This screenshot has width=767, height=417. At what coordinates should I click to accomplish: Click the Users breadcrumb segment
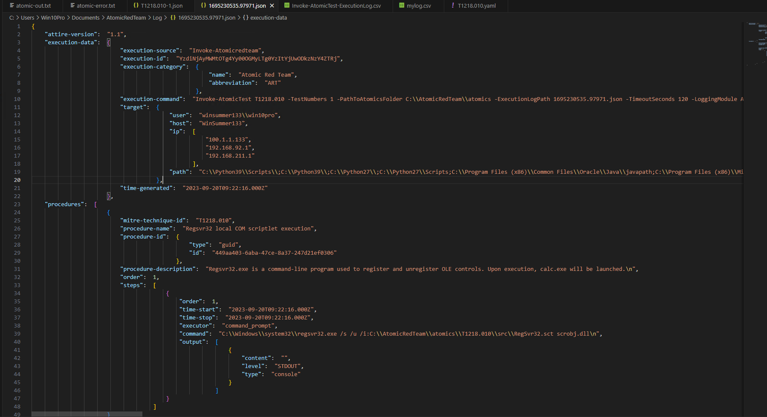click(28, 17)
